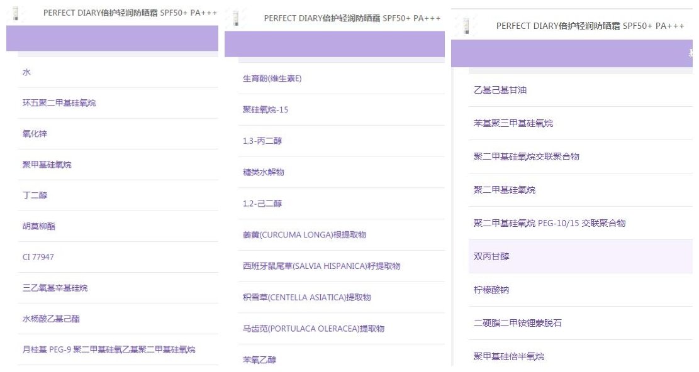
Task: Click the product thumbnail in the left panel header
Action: [x=16, y=14]
